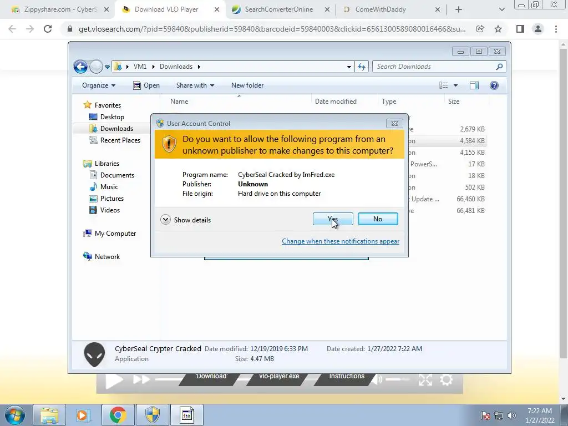The width and height of the screenshot is (568, 426).
Task: Open the media player taskbar icon
Action: [83, 415]
